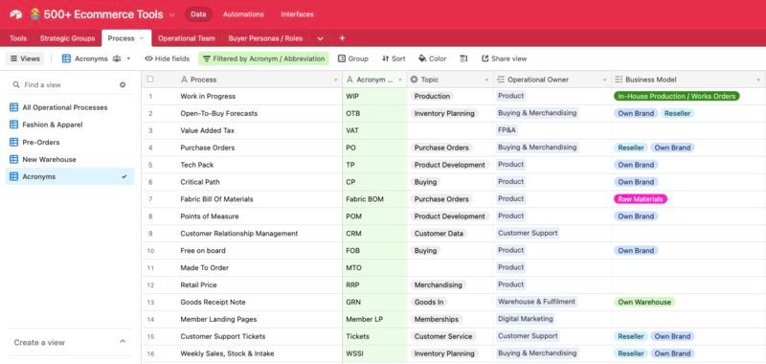Open the Color options
The image size is (766, 364).
(x=433, y=58)
